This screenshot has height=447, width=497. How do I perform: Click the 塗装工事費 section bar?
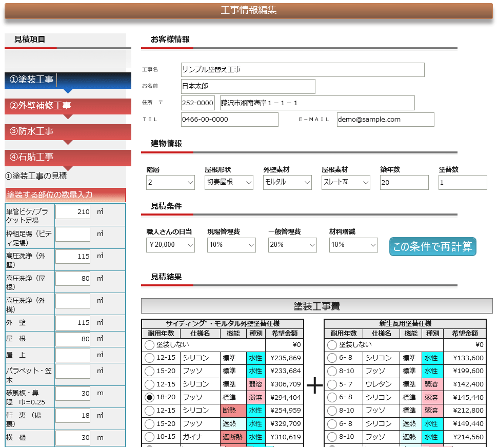(316, 306)
